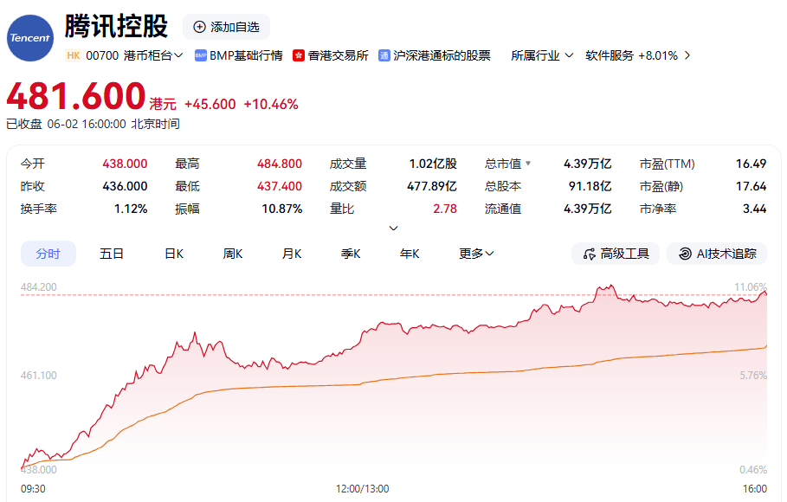The image size is (787, 502).
Task: Click the +10.46% percent change
Action: point(271,105)
